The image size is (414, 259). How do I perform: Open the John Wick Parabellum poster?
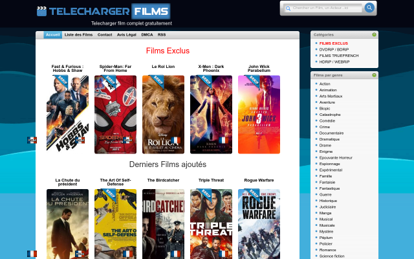point(259,115)
